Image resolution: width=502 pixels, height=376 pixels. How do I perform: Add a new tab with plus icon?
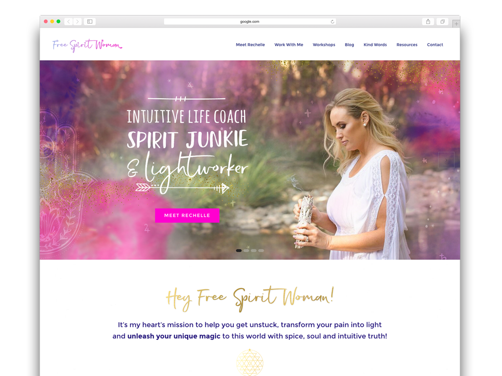pyautogui.click(x=456, y=24)
